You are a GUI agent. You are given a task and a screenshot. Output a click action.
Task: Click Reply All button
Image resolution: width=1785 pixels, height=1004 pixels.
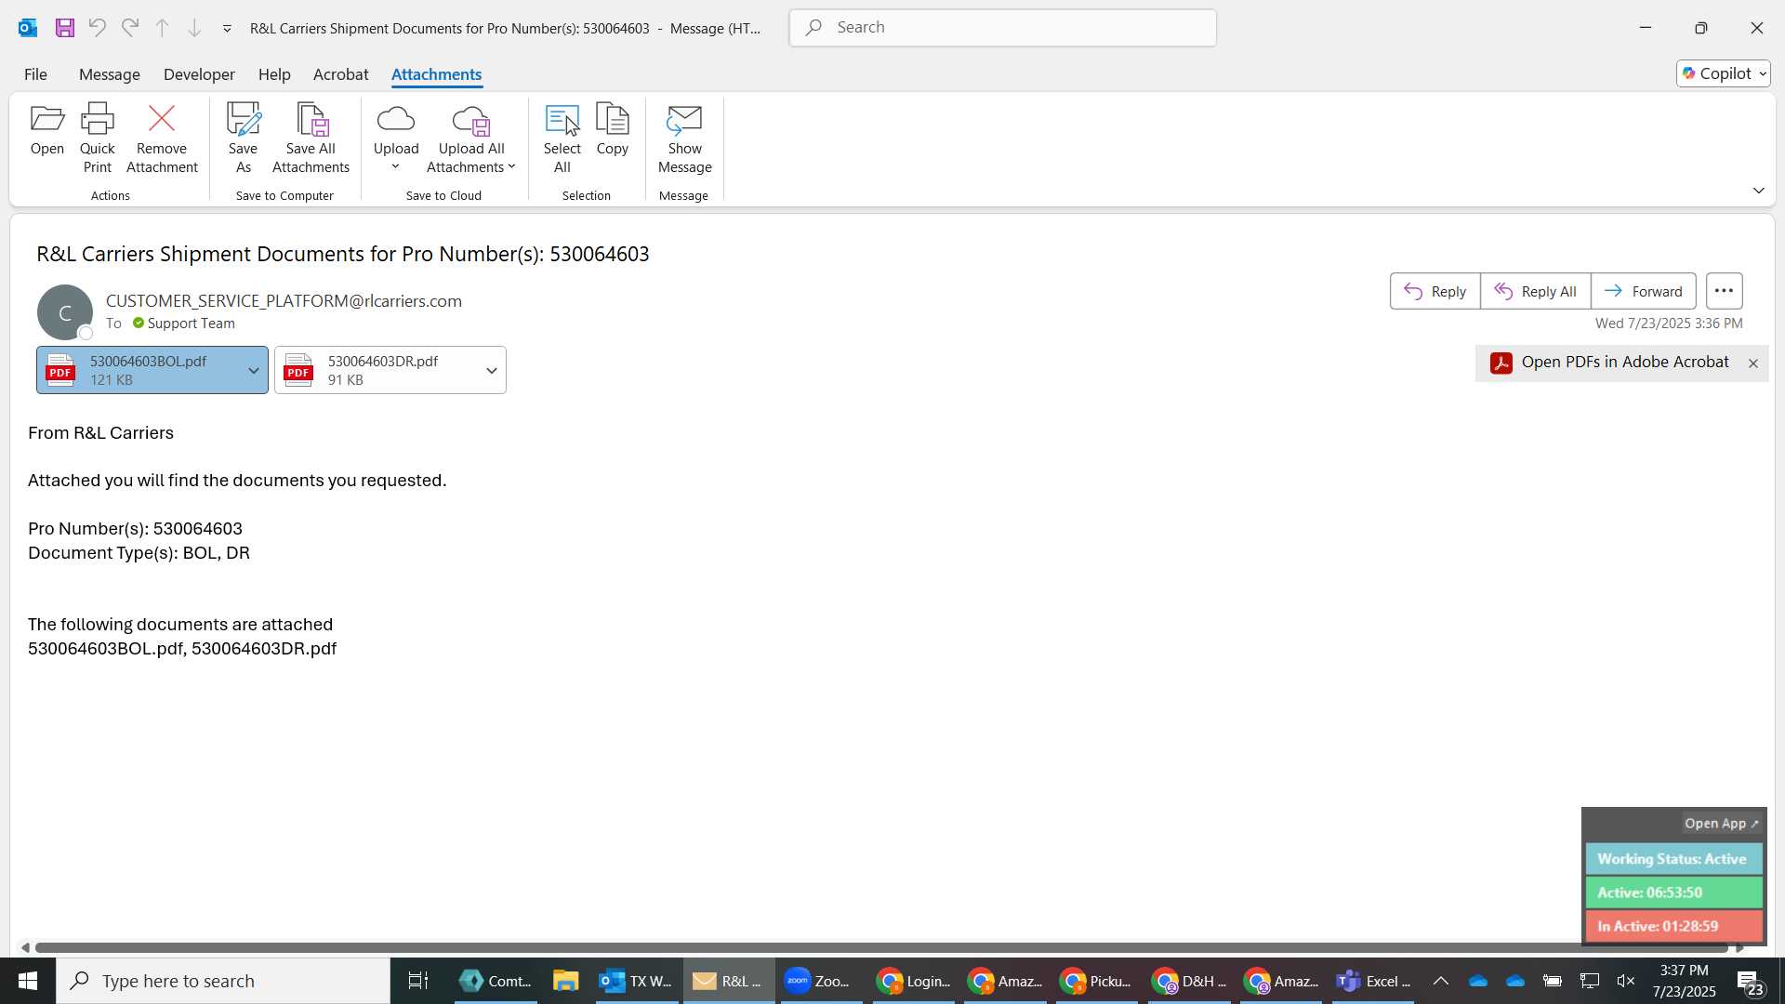(x=1535, y=291)
